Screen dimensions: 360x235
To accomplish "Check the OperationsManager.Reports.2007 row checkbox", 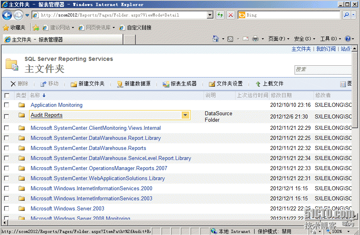I will [x=6, y=168].
